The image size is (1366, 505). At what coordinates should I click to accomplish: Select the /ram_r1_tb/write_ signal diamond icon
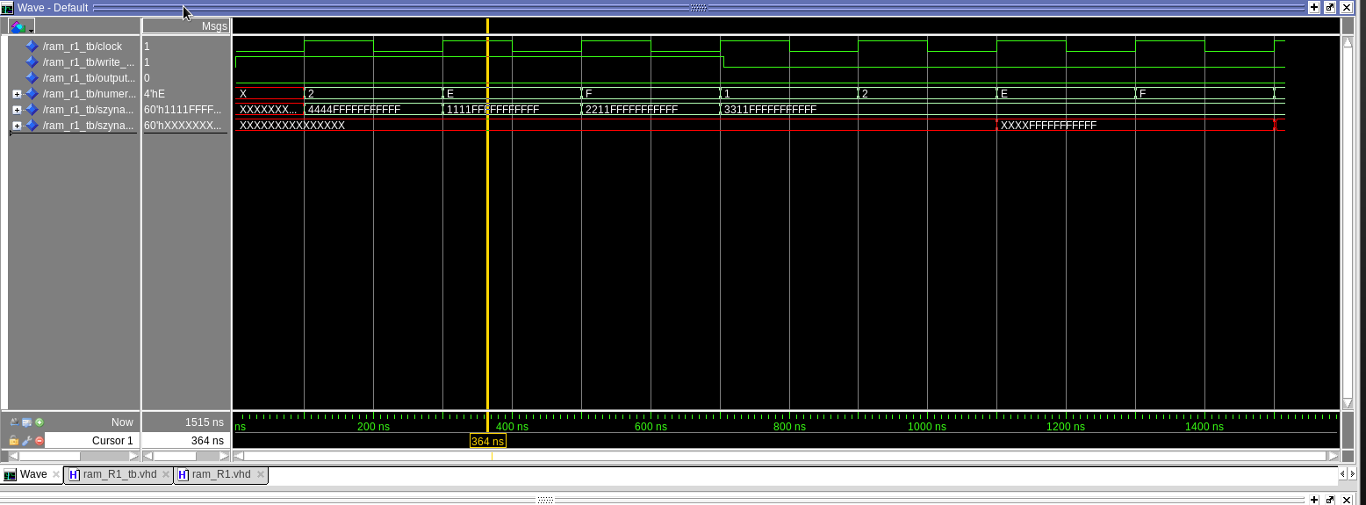click(32, 62)
